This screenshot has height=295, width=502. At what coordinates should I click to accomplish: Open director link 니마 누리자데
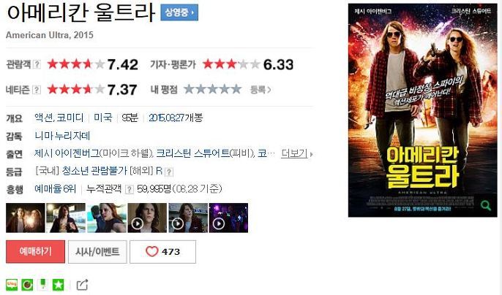(62, 136)
